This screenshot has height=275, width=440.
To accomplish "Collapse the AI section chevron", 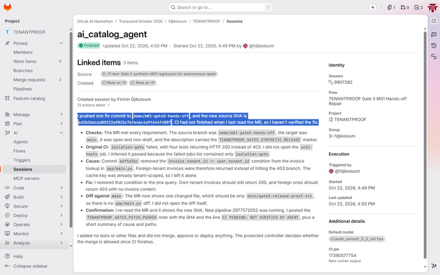I will 61,133.
